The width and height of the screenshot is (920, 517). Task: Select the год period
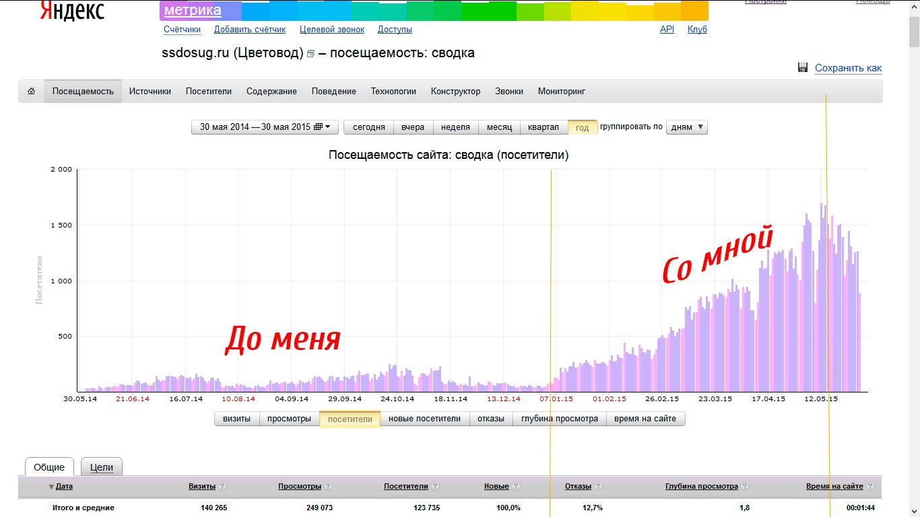pos(583,127)
